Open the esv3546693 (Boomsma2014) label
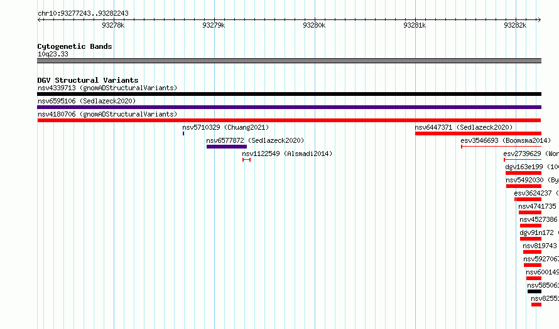This screenshot has height=329, width=559. pyautogui.click(x=506, y=140)
